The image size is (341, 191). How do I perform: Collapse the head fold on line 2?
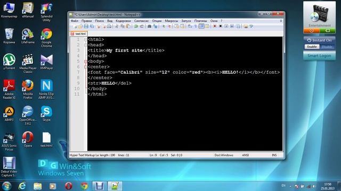pyautogui.click(x=85, y=45)
